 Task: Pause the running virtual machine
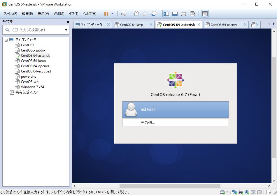tap(106, 14)
